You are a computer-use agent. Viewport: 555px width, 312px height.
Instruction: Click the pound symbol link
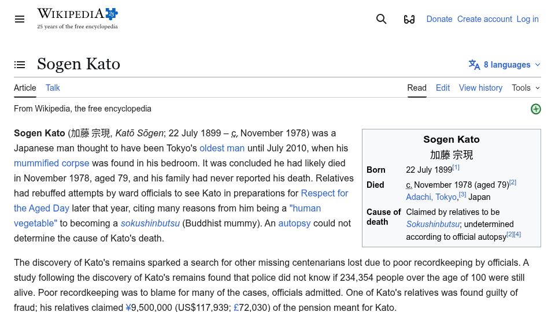[x=236, y=307]
